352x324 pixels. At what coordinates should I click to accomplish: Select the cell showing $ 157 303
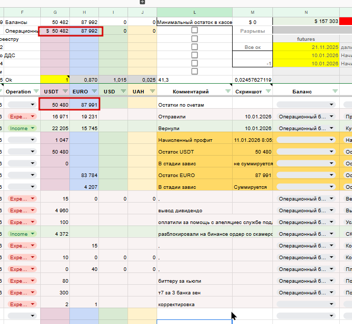306,21
